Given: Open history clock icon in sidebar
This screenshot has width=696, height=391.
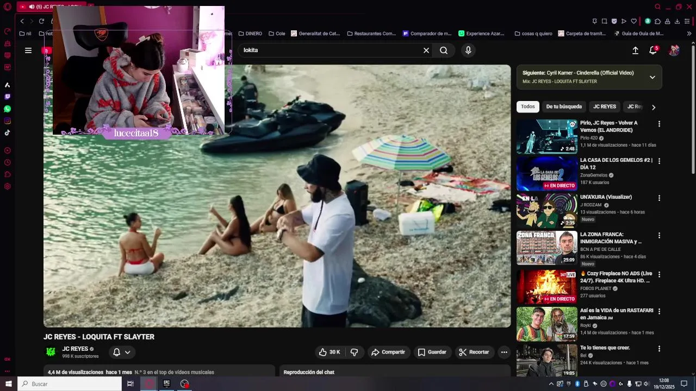Looking at the screenshot, I should (8, 162).
